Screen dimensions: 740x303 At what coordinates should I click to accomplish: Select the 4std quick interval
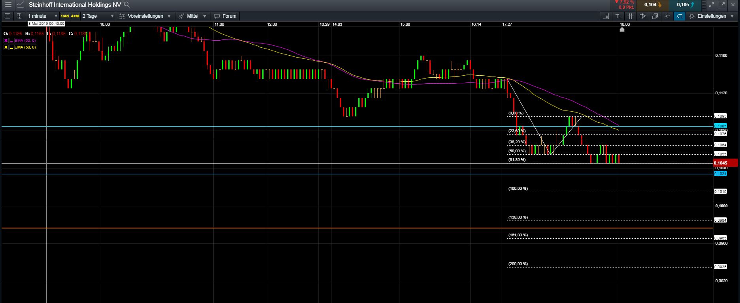coord(75,16)
